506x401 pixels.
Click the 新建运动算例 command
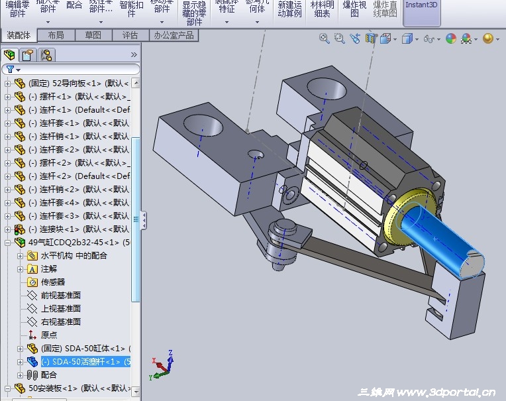(289, 9)
